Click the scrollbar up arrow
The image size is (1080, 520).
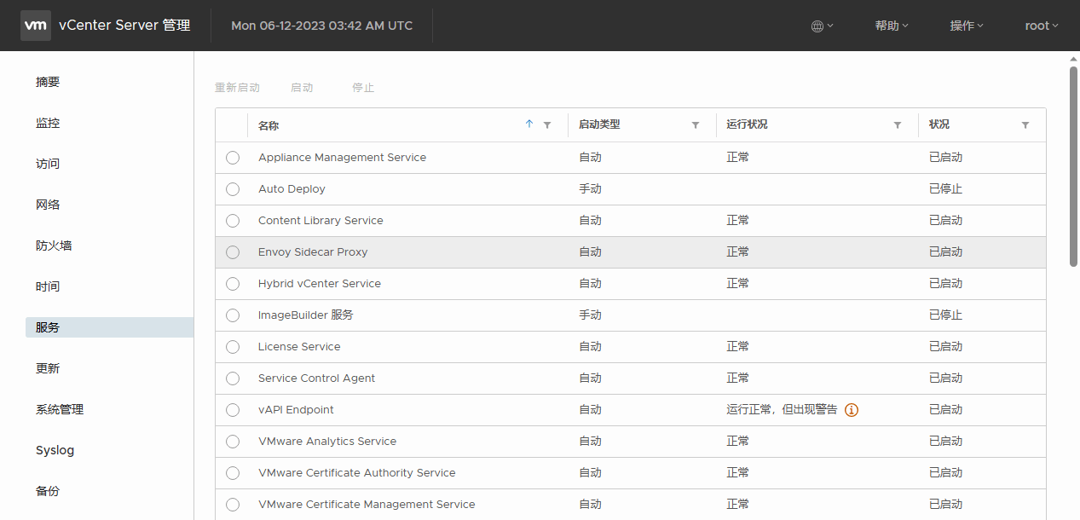(1073, 58)
